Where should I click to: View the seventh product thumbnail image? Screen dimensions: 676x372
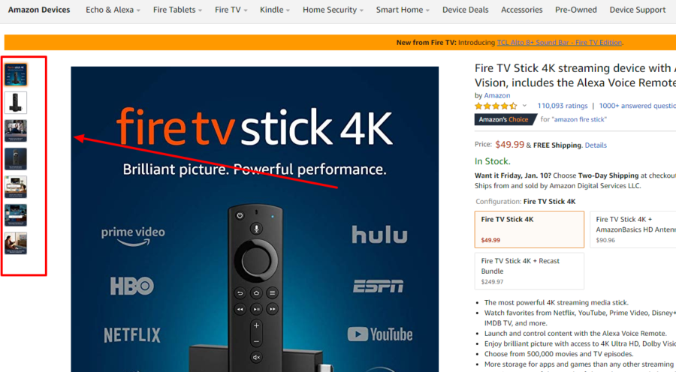click(16, 243)
